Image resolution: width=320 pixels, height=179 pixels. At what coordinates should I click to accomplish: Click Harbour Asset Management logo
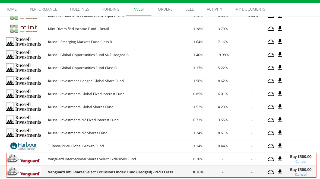coord(23,146)
